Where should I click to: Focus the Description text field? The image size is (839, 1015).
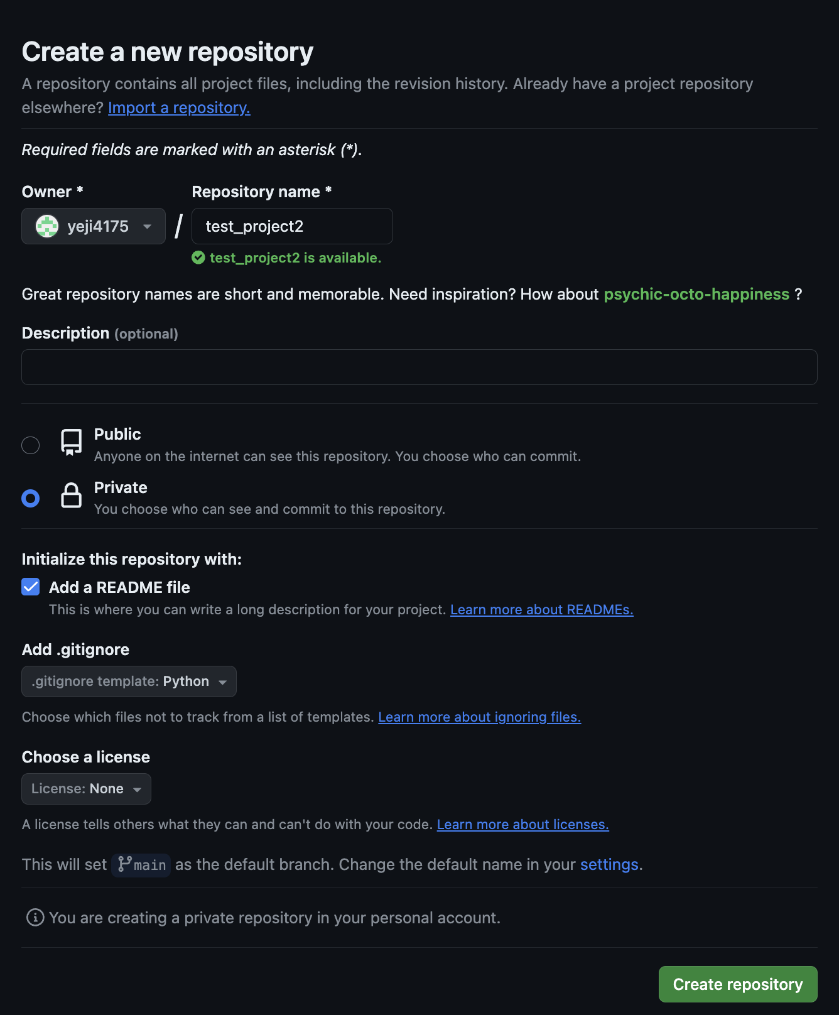click(x=419, y=367)
